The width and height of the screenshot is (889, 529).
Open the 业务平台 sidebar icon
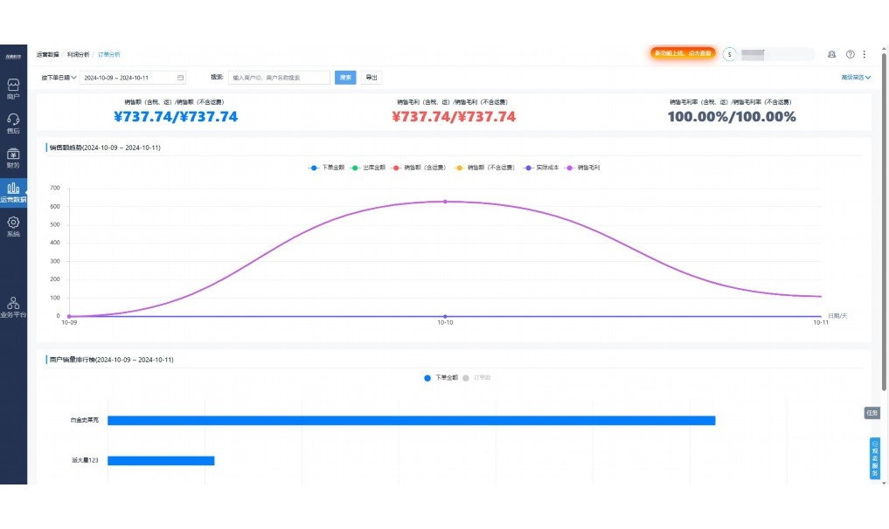click(13, 306)
